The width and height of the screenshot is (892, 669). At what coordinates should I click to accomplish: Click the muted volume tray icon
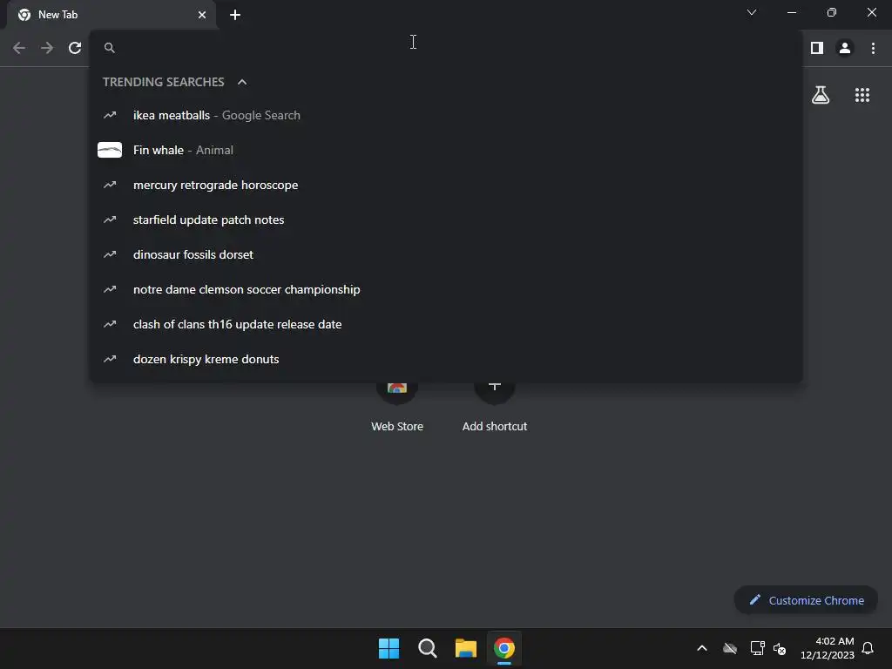tap(780, 648)
